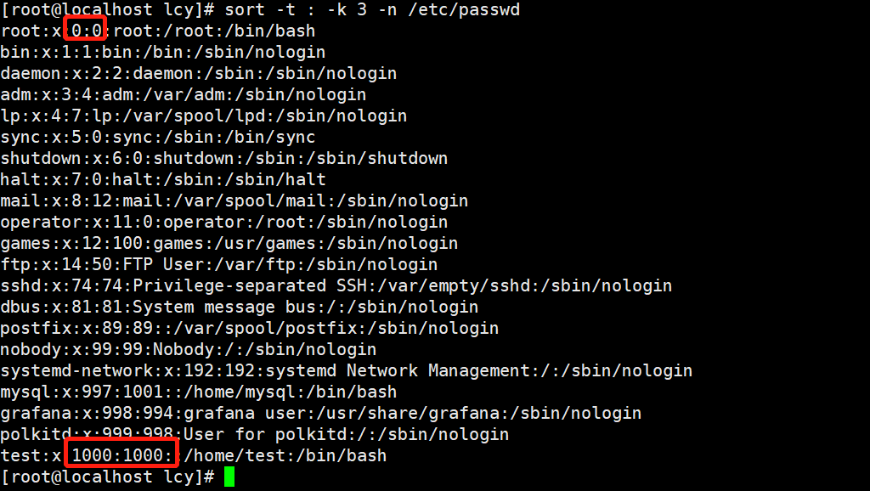The width and height of the screenshot is (870, 491).
Task: Click the games:x:12:100 output line
Action: click(229, 243)
